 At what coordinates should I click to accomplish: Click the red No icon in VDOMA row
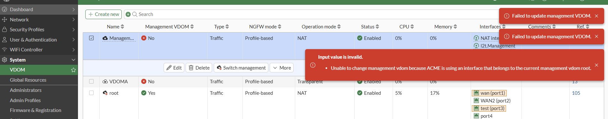coord(144,81)
